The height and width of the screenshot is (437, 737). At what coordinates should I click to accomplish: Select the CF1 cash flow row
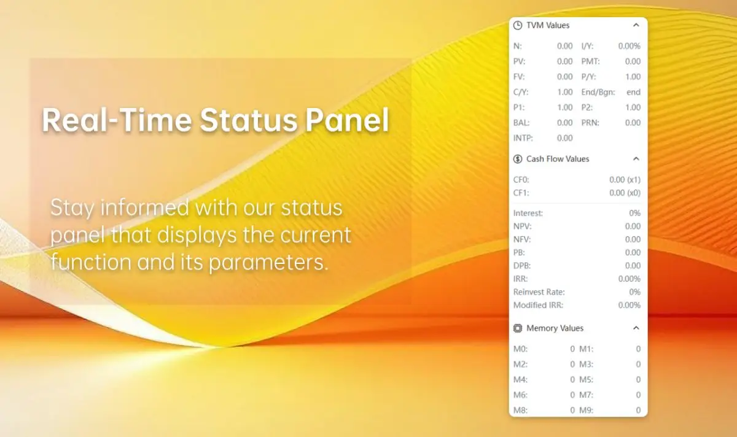pos(577,193)
